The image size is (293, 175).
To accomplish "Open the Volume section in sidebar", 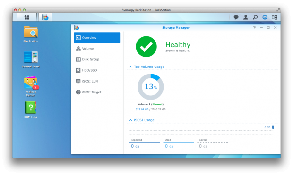I will [97, 49].
